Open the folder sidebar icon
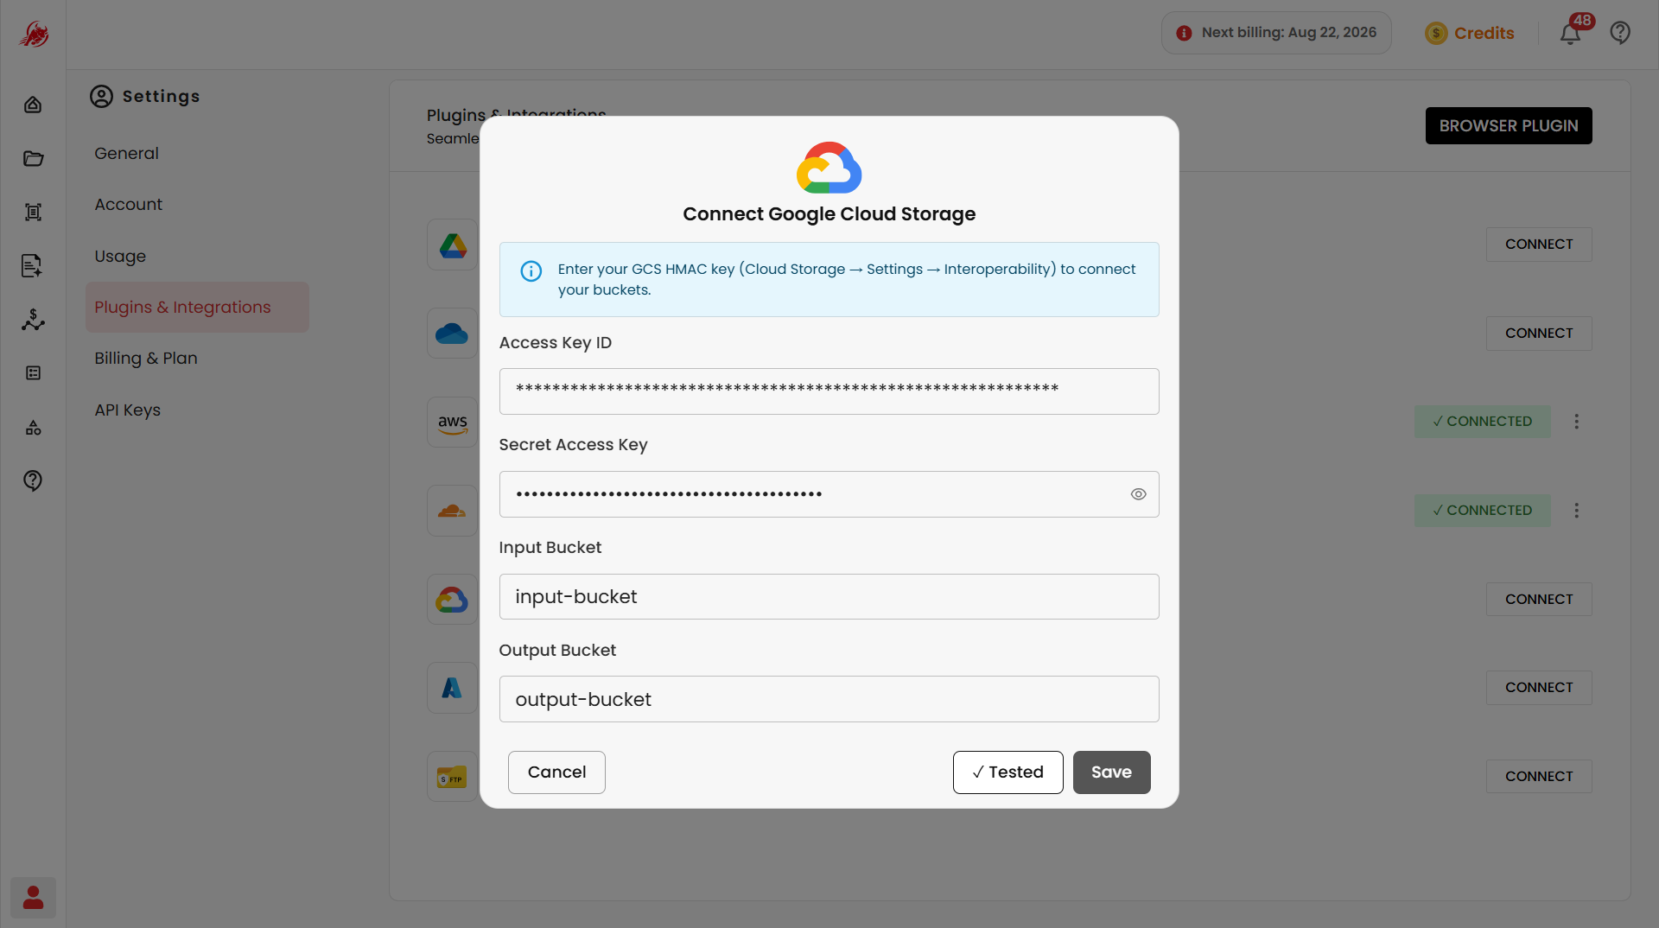 point(33,158)
